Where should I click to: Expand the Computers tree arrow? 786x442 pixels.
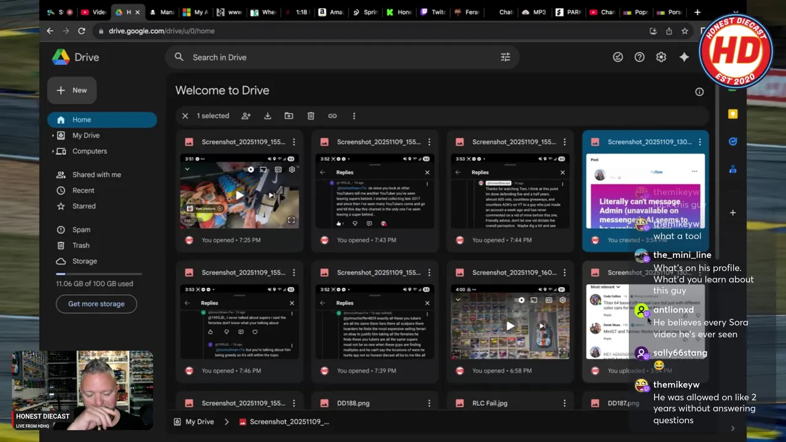[x=53, y=151]
